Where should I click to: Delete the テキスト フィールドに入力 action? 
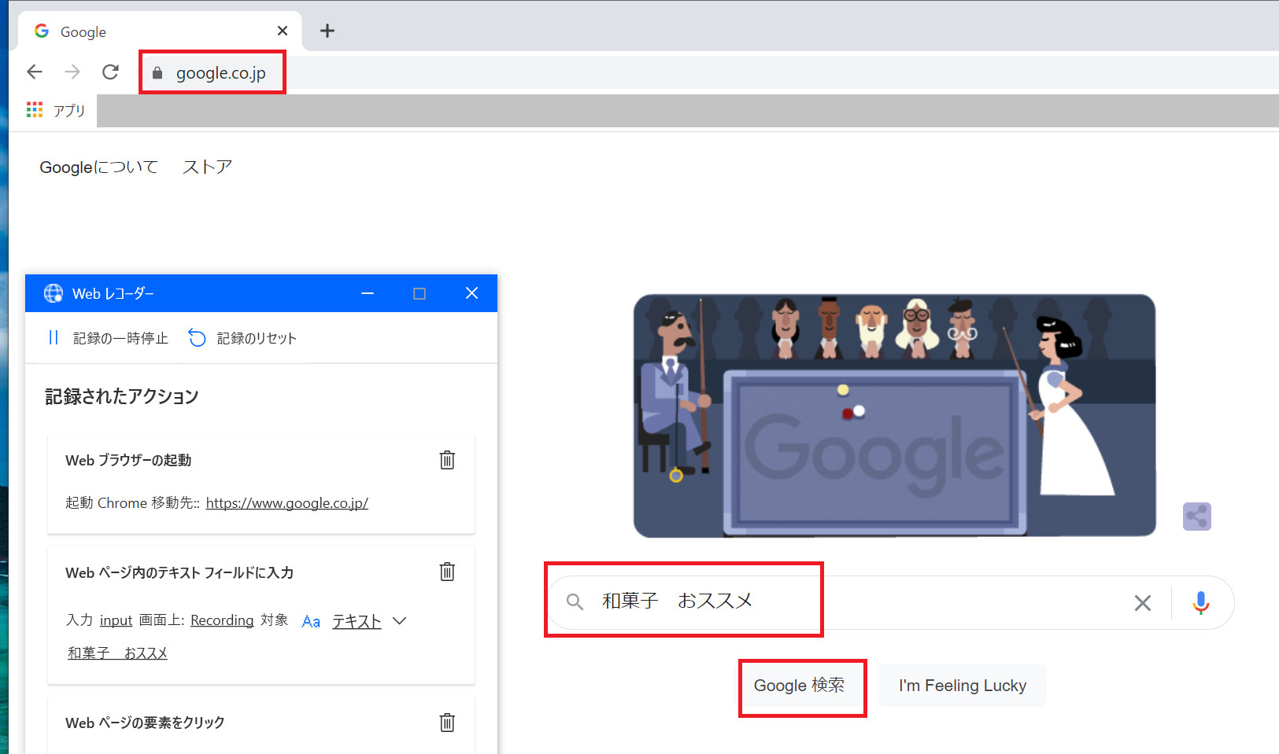[x=447, y=572]
